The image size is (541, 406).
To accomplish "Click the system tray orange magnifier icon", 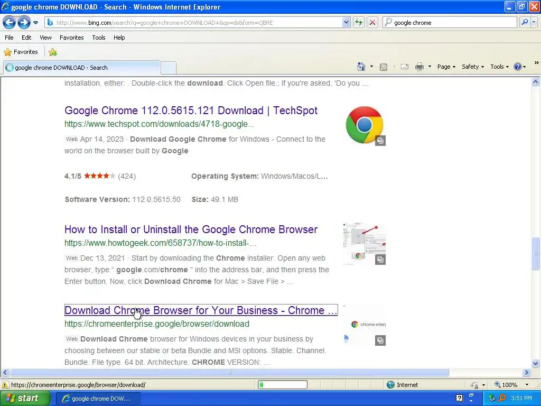I will tap(502, 399).
